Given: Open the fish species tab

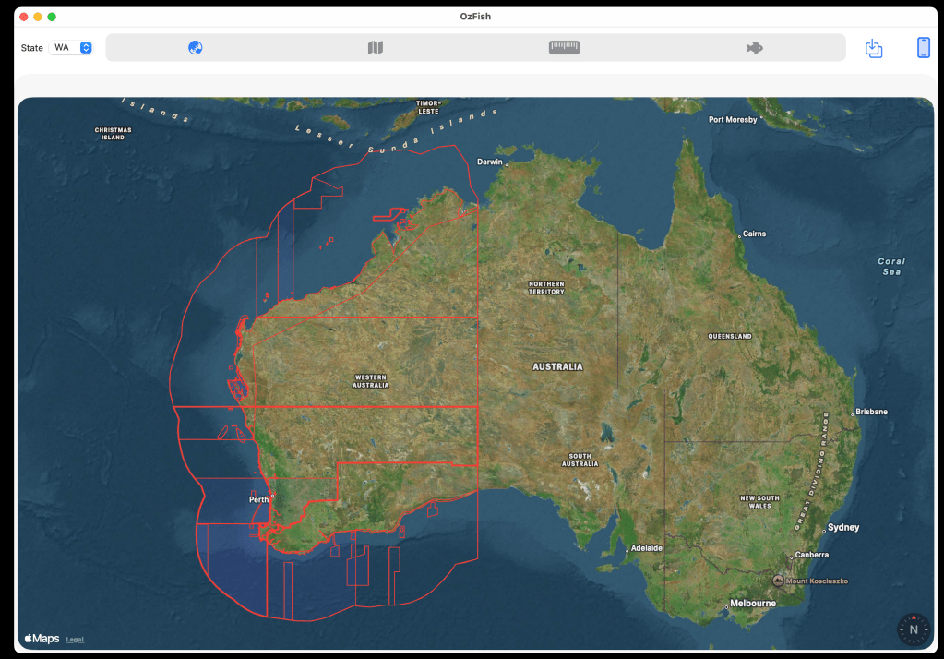Looking at the screenshot, I should point(754,48).
